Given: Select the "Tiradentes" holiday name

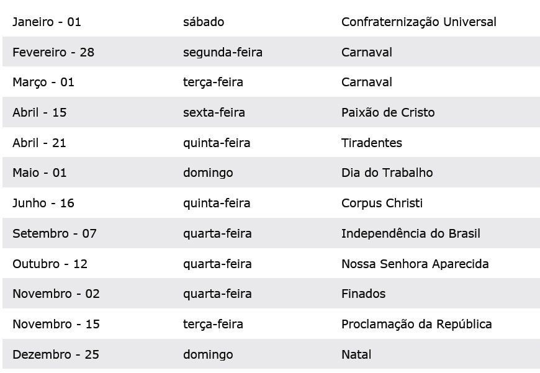Looking at the screenshot, I should click(371, 143).
